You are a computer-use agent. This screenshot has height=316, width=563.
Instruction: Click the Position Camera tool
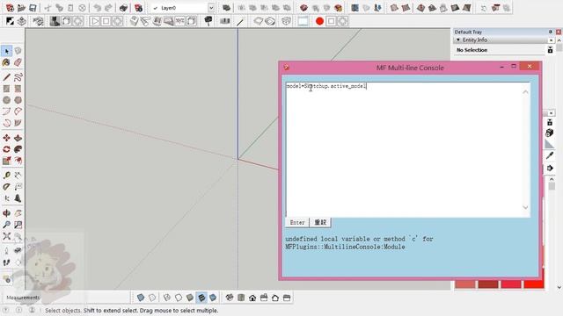[6, 251]
